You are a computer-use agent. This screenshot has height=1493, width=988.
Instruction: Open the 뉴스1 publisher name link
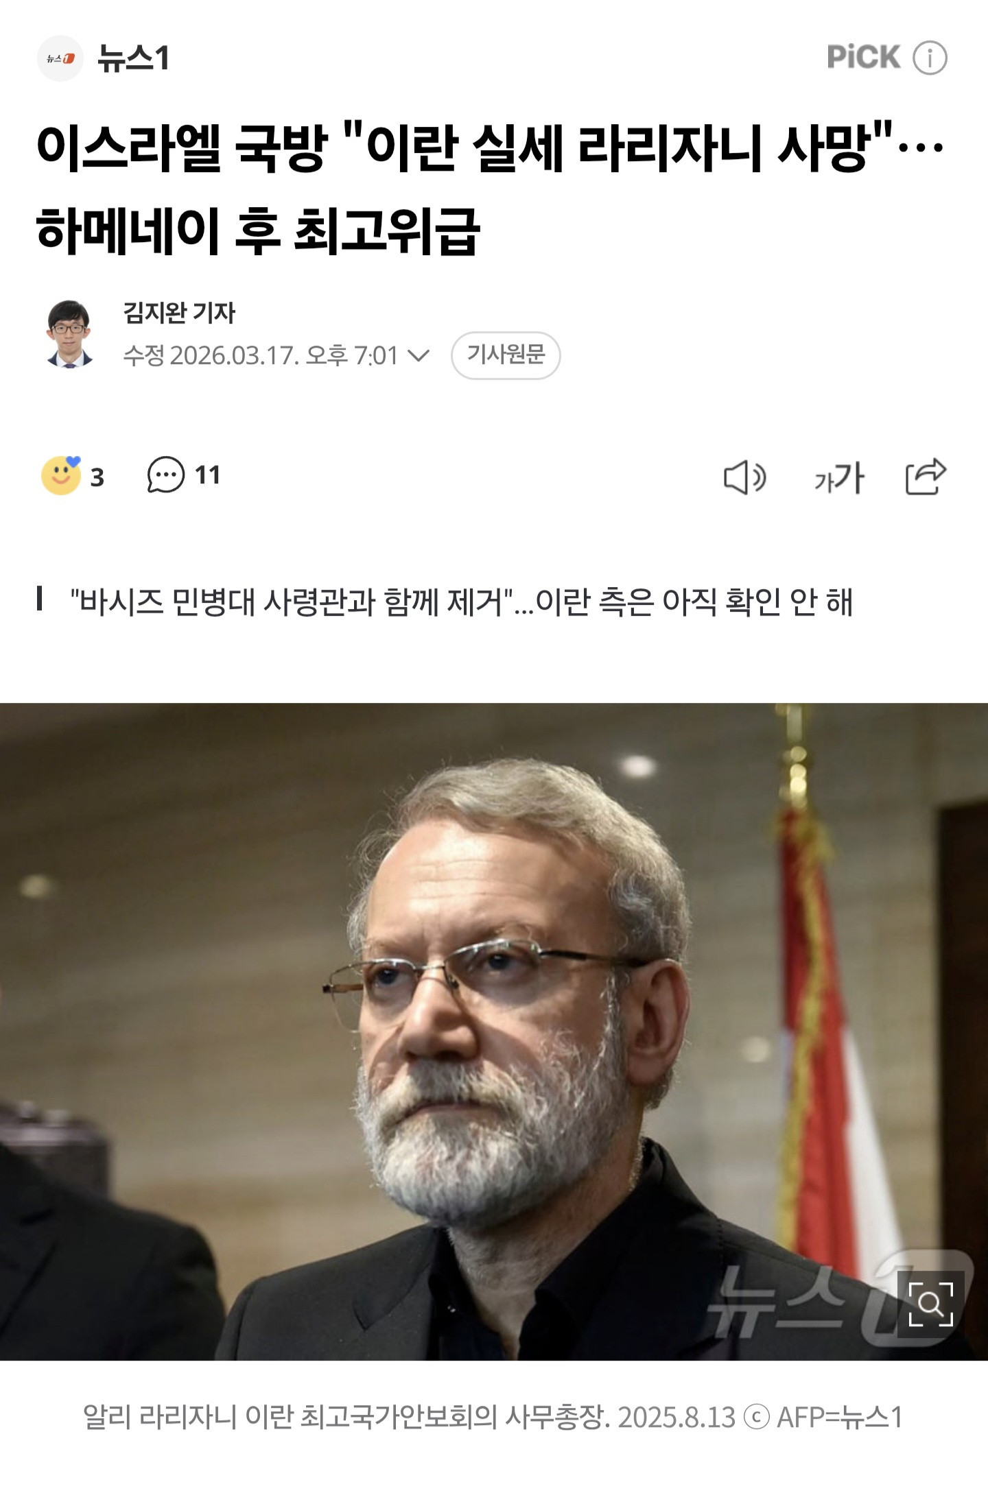point(133,58)
